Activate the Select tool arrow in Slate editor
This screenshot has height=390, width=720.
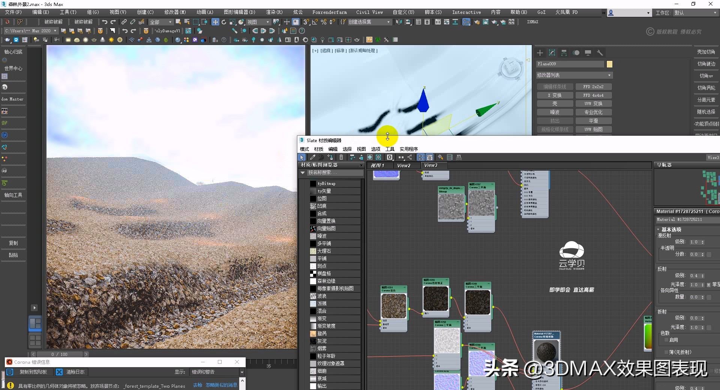(302, 157)
